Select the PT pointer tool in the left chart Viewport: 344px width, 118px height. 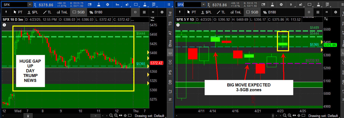(18, 12)
